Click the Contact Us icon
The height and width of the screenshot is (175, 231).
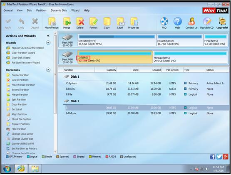[x=191, y=22]
